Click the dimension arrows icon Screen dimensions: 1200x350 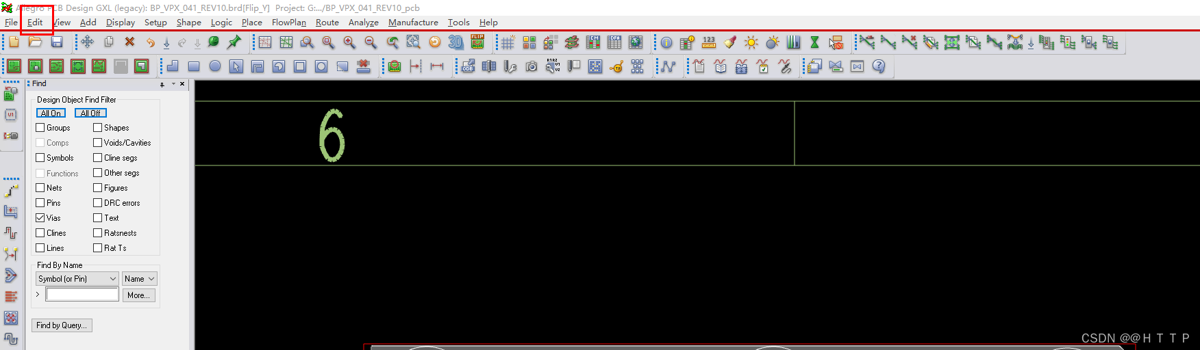(437, 66)
